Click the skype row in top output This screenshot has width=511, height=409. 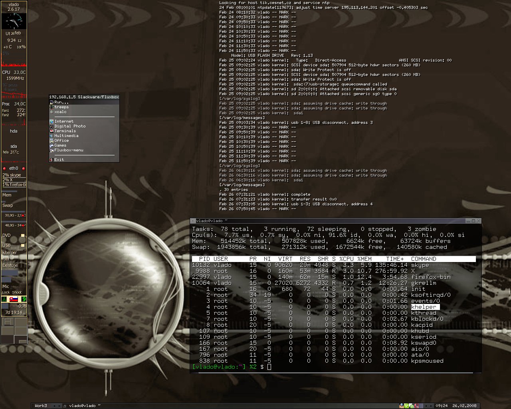[334, 265]
